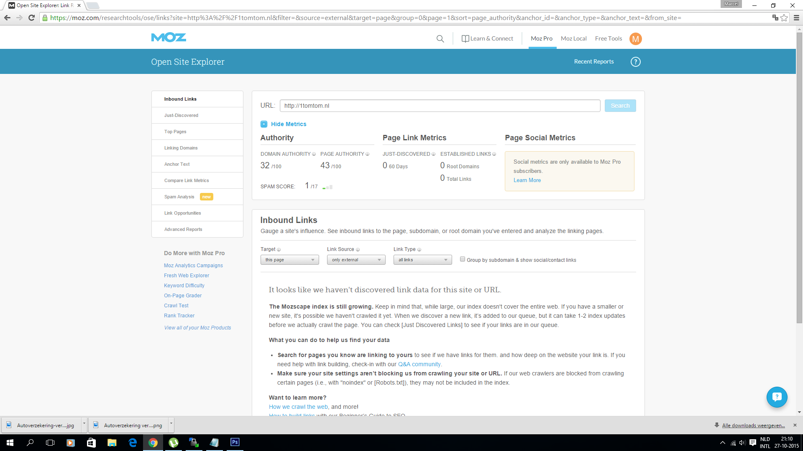Open Moz Analytics Campaigns link
This screenshot has height=451, width=803.
point(193,266)
